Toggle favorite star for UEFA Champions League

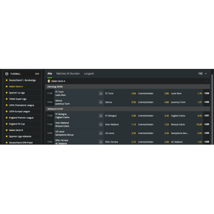[6, 105]
